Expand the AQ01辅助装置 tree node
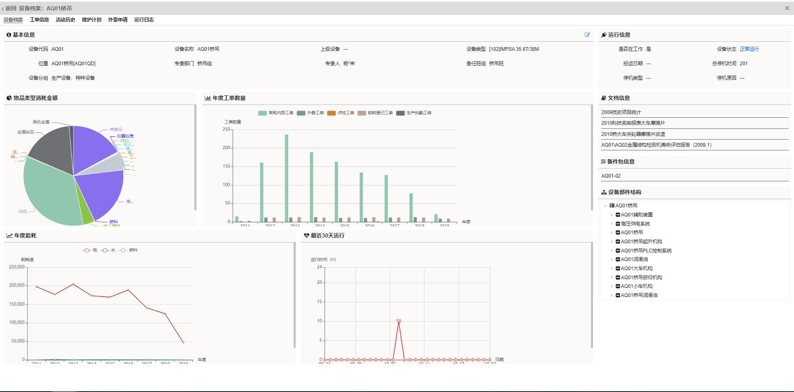 click(612, 215)
